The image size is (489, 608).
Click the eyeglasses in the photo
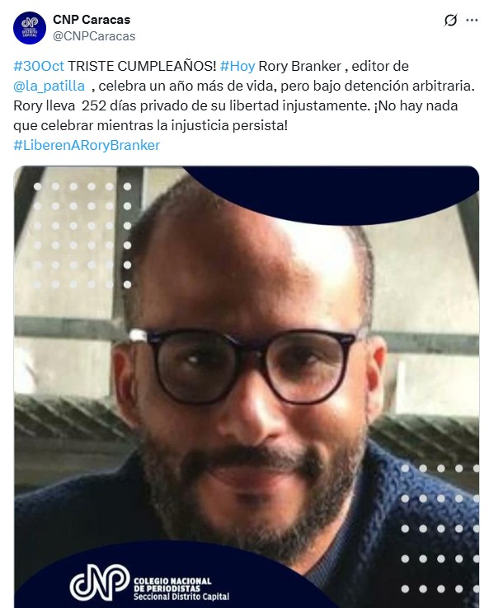click(x=247, y=364)
